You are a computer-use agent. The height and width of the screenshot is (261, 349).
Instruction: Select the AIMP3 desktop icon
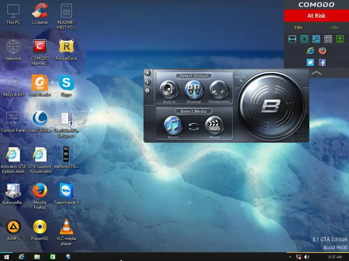click(13, 230)
